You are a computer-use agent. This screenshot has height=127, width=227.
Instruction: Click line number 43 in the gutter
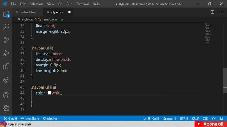point(22,87)
